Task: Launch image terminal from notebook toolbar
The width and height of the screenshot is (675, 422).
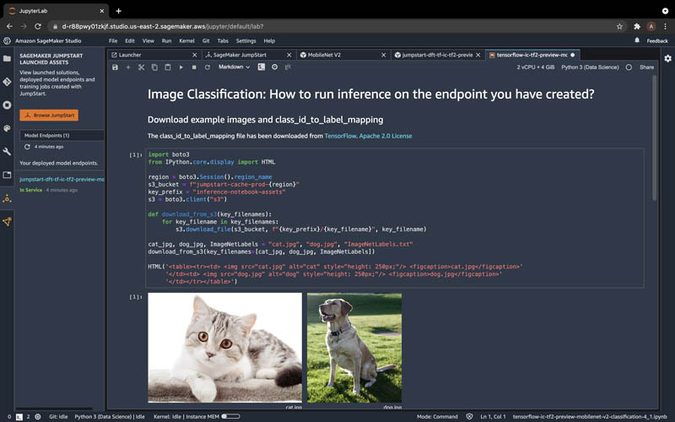Action: (x=262, y=68)
